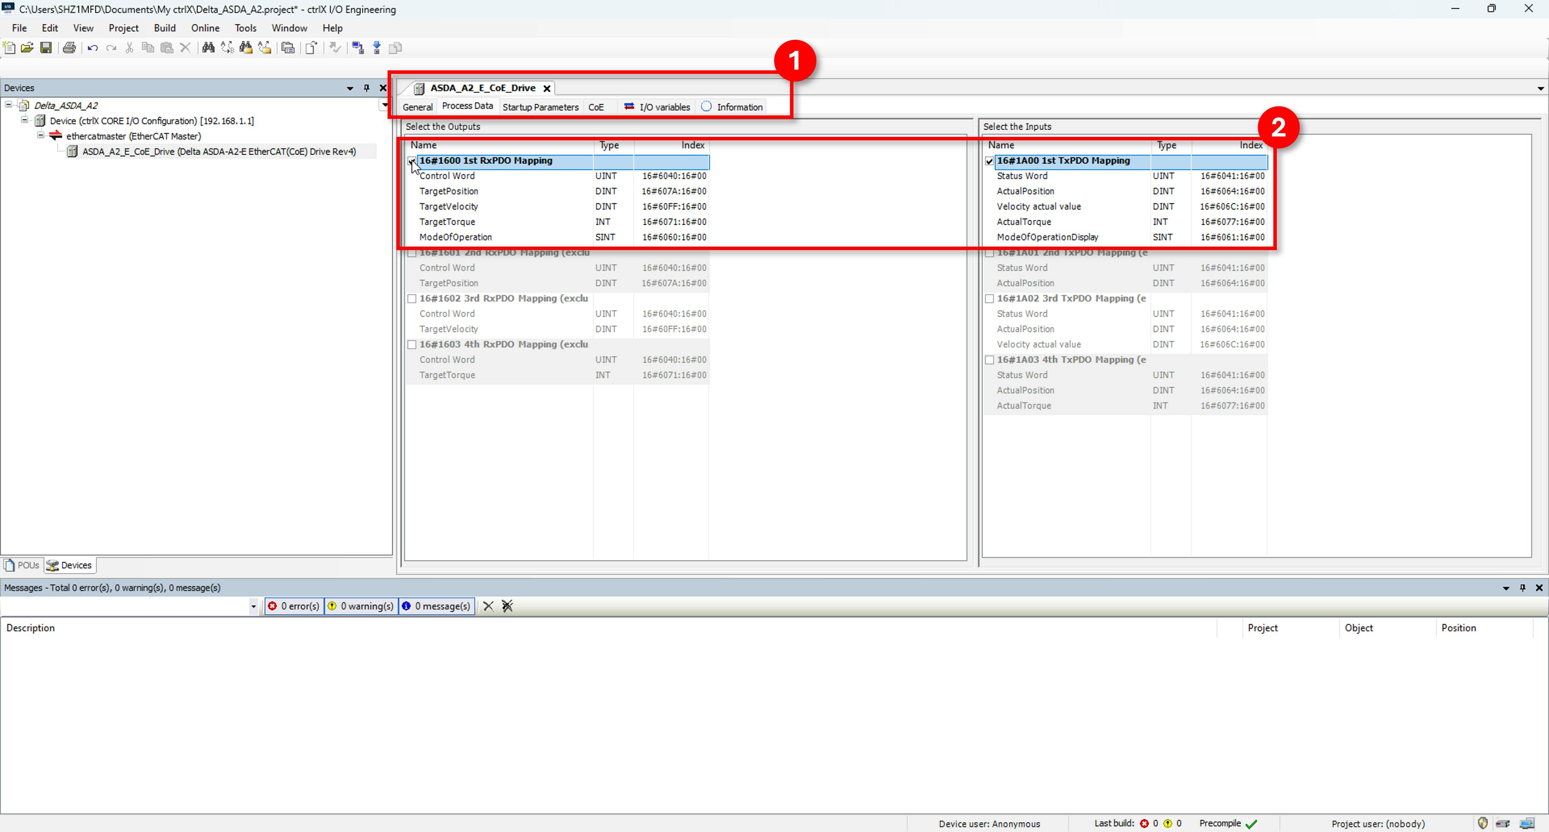Click the Download blue arrow icon
Image resolution: width=1549 pixels, height=832 pixels.
pyautogui.click(x=377, y=48)
